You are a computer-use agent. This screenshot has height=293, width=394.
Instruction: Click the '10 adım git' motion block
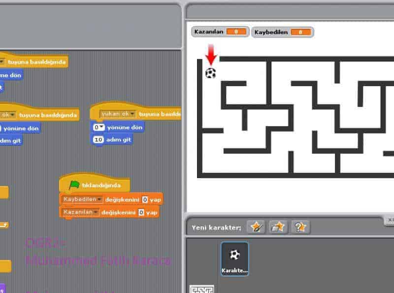(118, 140)
